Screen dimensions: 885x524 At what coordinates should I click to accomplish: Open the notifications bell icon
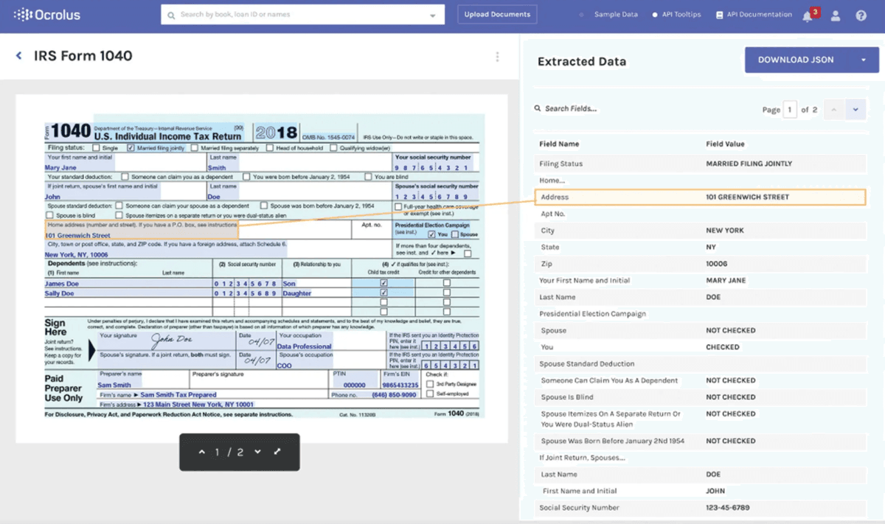pos(808,15)
